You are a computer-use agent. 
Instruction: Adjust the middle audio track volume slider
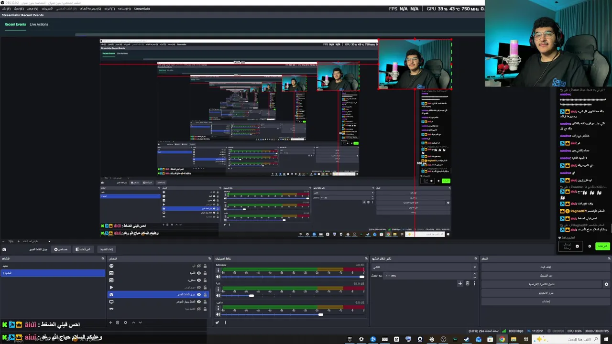click(x=293, y=296)
